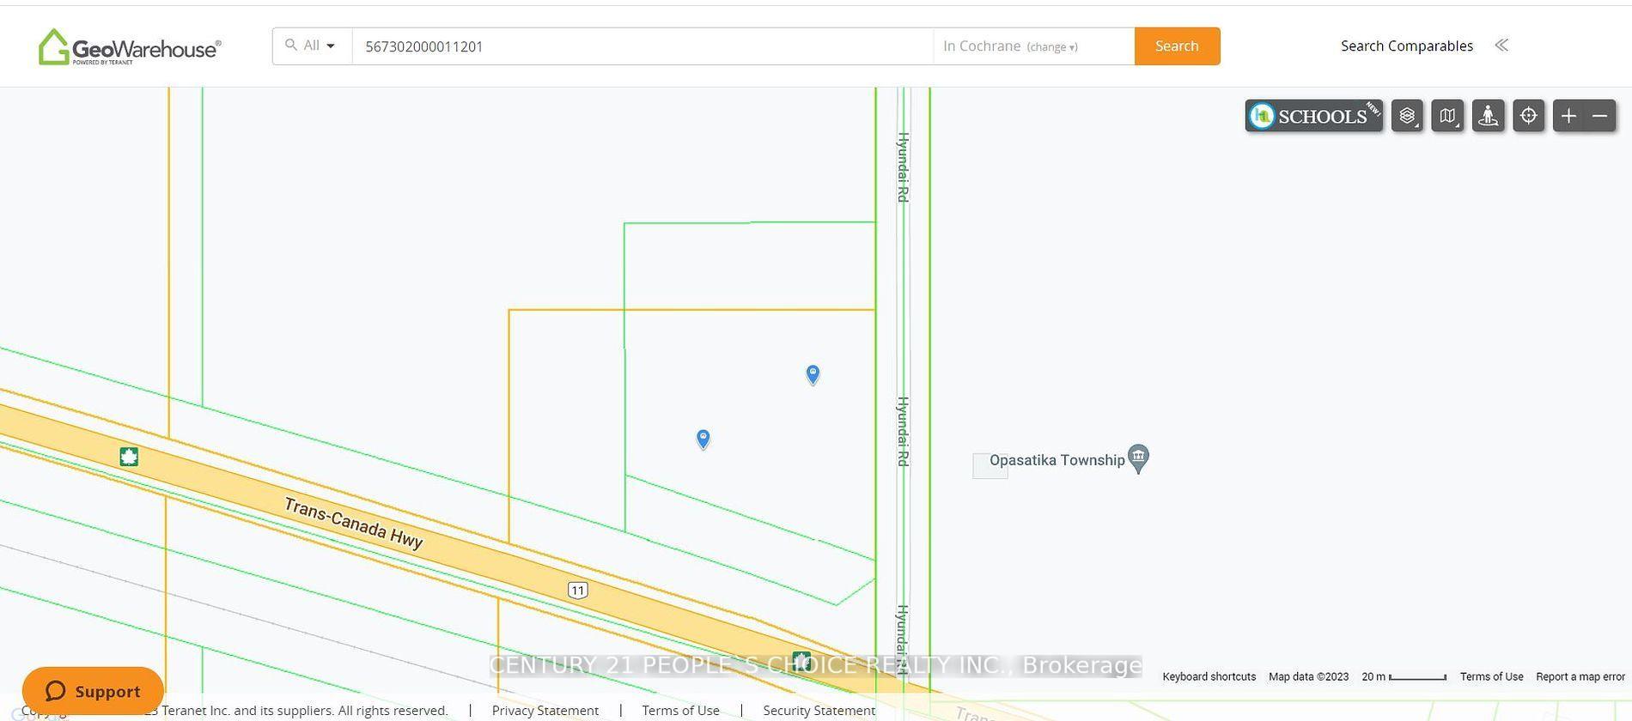This screenshot has height=721, width=1632.
Task: Click the locate/crosshair target icon
Action: [1528, 116]
